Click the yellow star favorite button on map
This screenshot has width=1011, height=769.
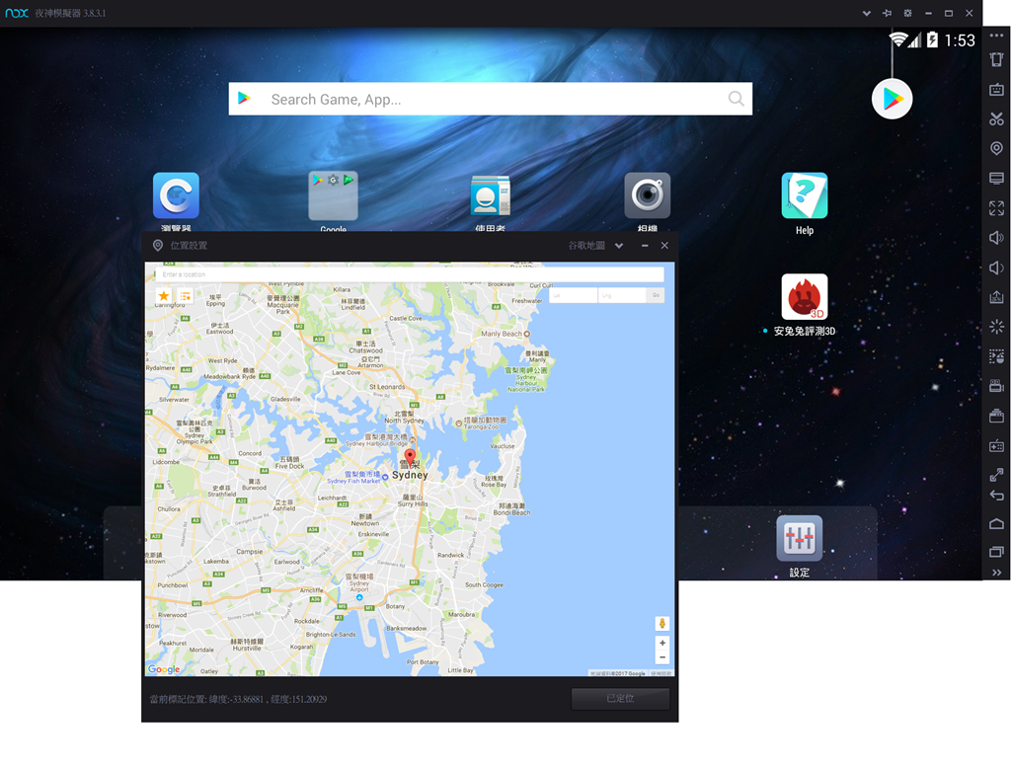pyautogui.click(x=164, y=296)
